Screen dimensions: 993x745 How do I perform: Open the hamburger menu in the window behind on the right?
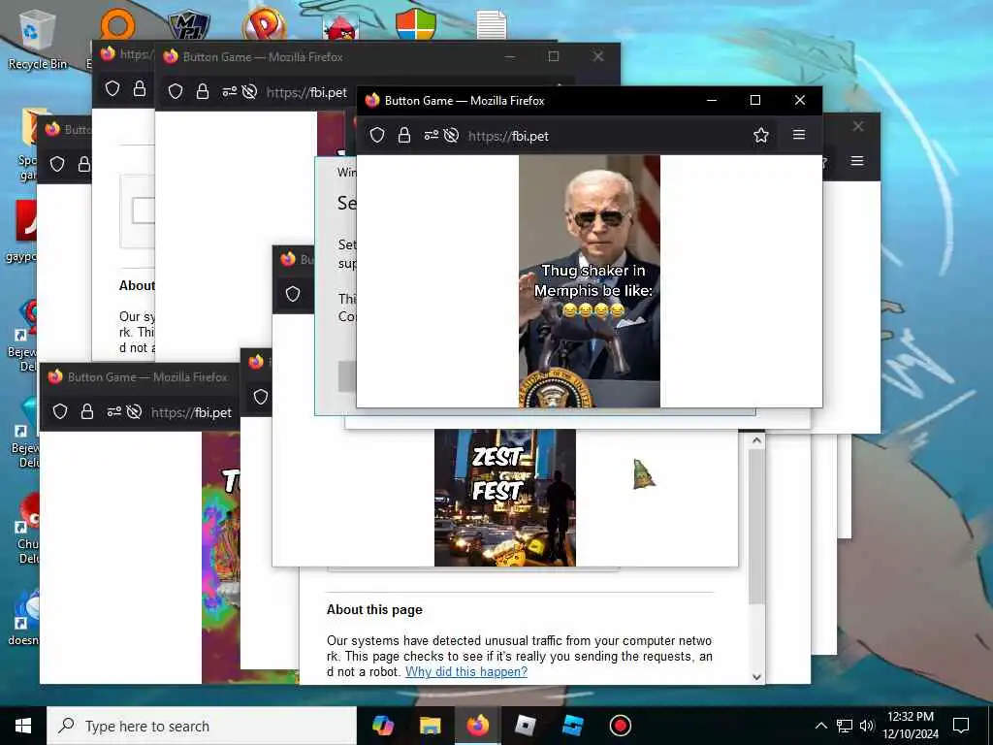857,161
